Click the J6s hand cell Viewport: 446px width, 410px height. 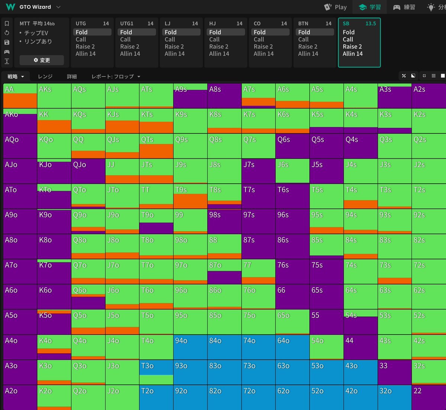[293, 171]
